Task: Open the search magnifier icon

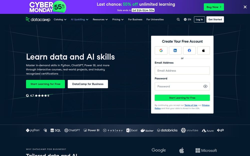Action: pos(178,19)
